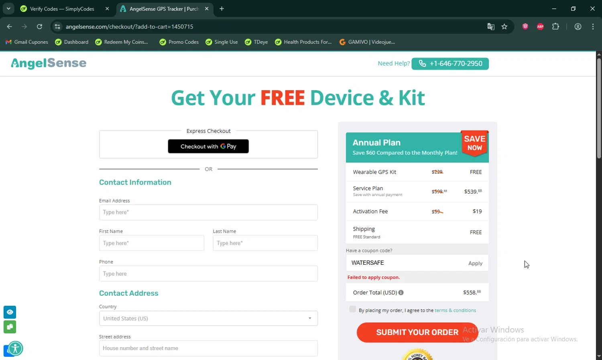Click the green copy icon side widget

(10, 327)
